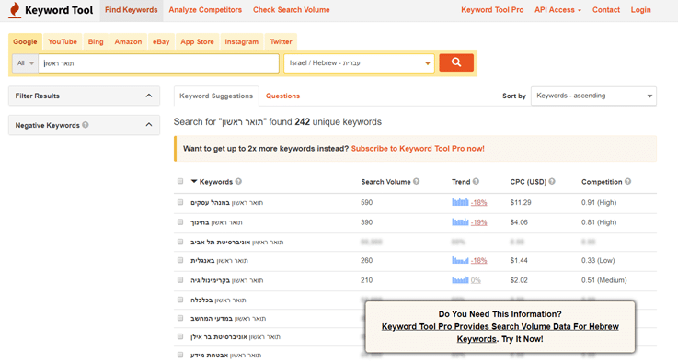Image resolution: width=678 pixels, height=362 pixels.
Task: Click trend chart in 390 volume row
Action: coord(460,222)
